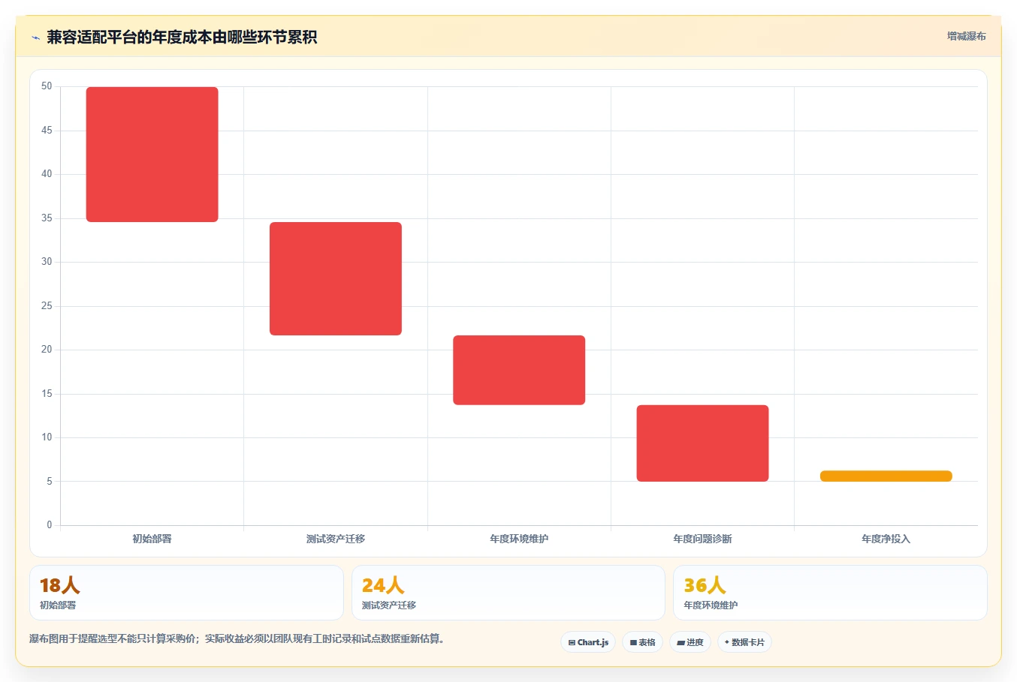This screenshot has height=682, width=1017.
Task: Click the y-axis value 0
Action: pyautogui.click(x=50, y=525)
